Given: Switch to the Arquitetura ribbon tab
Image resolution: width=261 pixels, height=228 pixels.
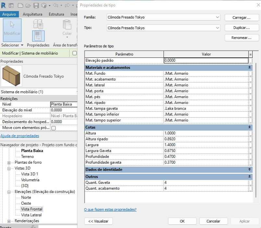Looking at the screenshot, I should click(x=33, y=14).
